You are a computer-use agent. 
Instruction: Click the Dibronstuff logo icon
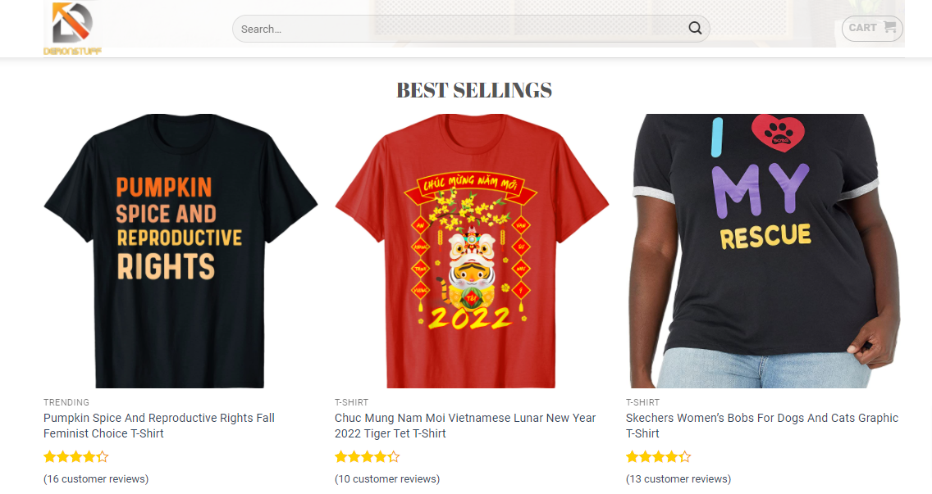tap(72, 26)
